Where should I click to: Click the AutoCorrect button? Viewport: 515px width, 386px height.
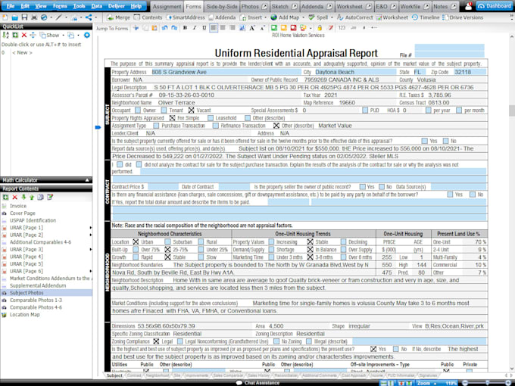click(355, 17)
